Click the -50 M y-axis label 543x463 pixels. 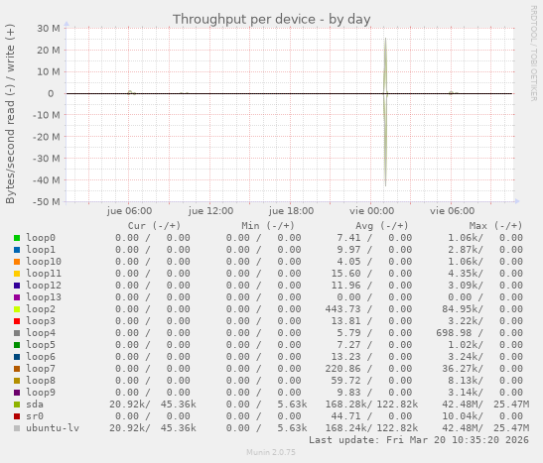tap(46, 201)
